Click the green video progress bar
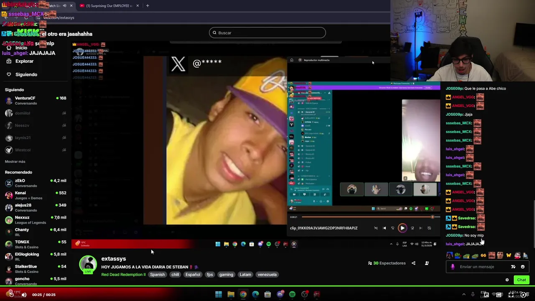The width and height of the screenshot is (535, 301). [267, 286]
